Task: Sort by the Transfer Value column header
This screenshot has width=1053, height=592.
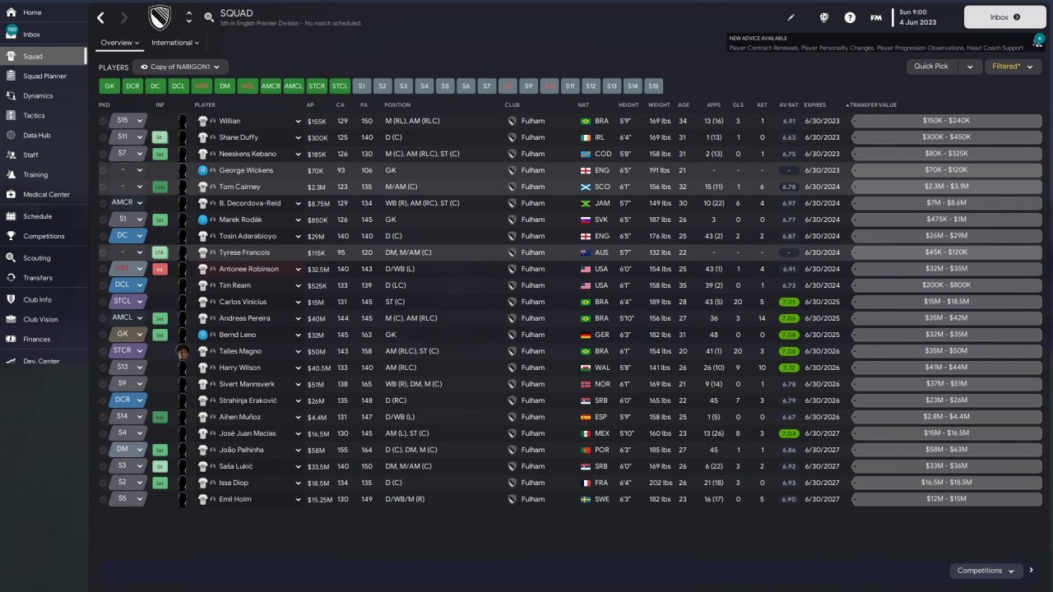Action: (x=874, y=105)
